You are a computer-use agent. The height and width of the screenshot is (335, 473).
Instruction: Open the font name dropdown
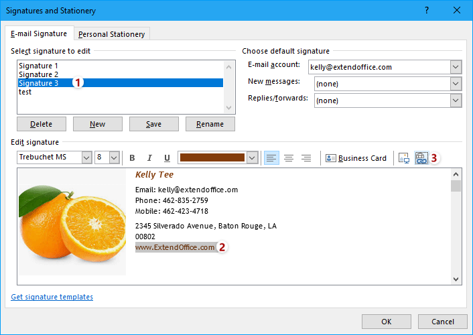pos(86,158)
